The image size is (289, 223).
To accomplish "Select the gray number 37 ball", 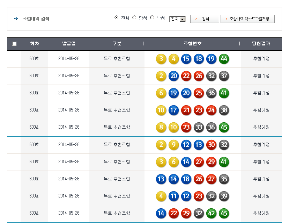I will point(224,76).
